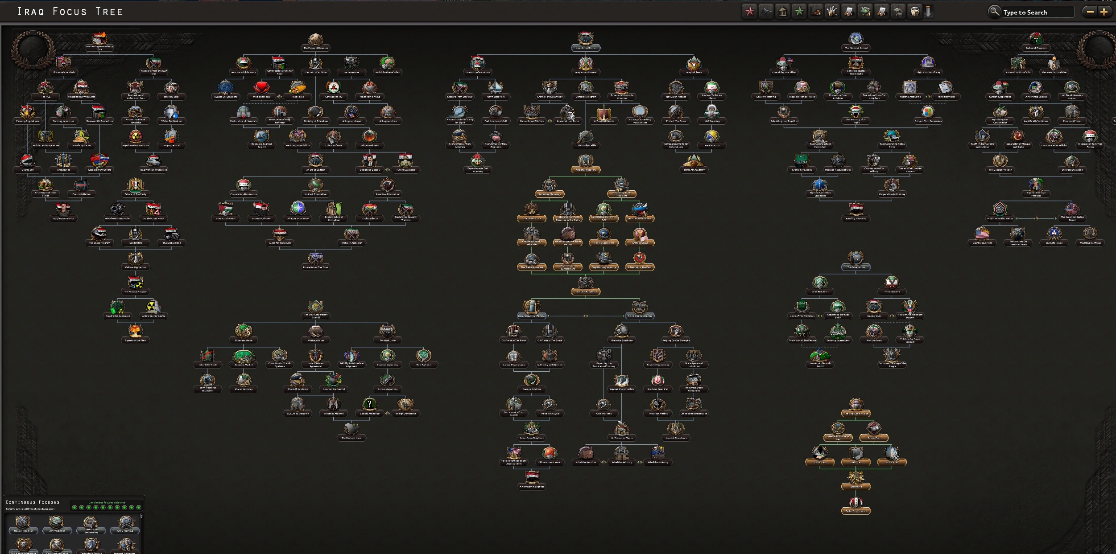Click the gray down-arrow toolbar icon
This screenshot has width=1116, height=554.
point(928,12)
